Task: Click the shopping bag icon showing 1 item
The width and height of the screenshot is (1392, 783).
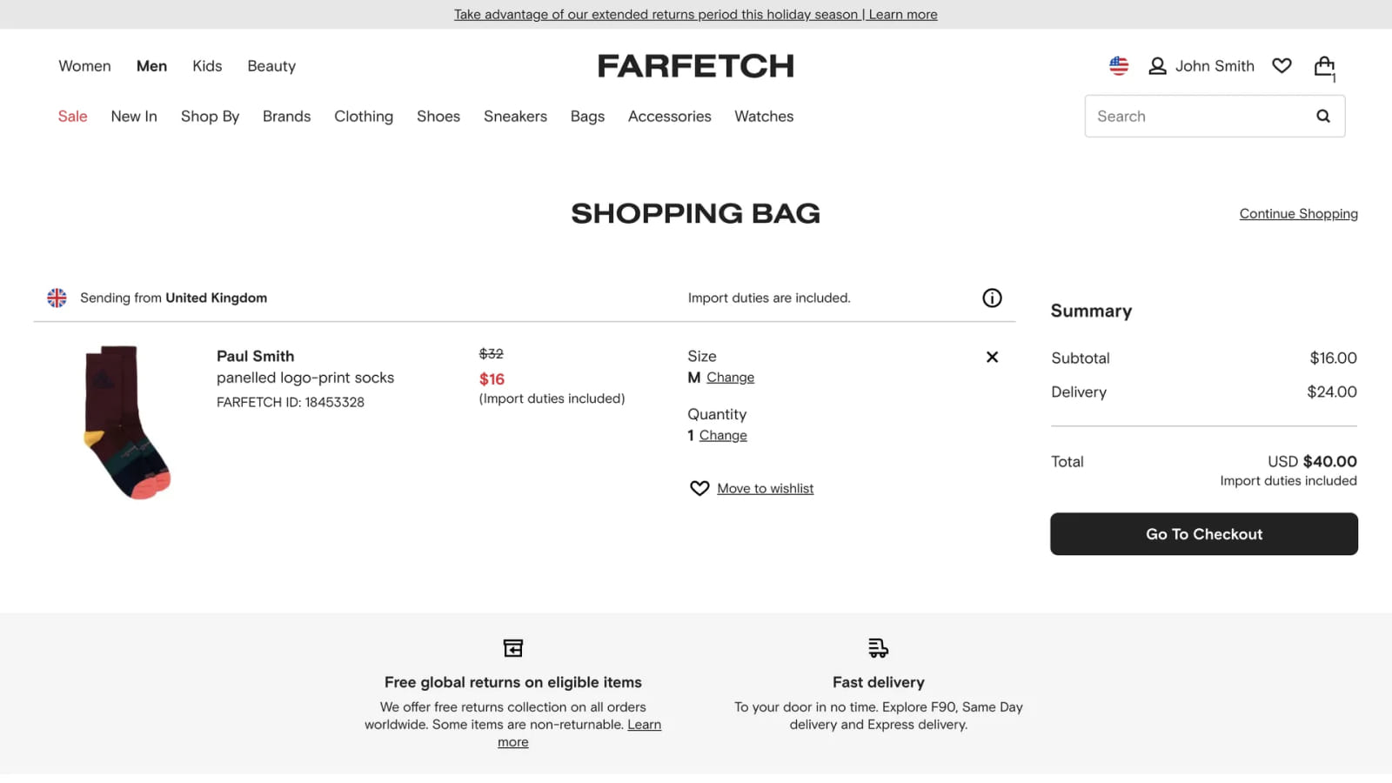Action: click(x=1323, y=65)
